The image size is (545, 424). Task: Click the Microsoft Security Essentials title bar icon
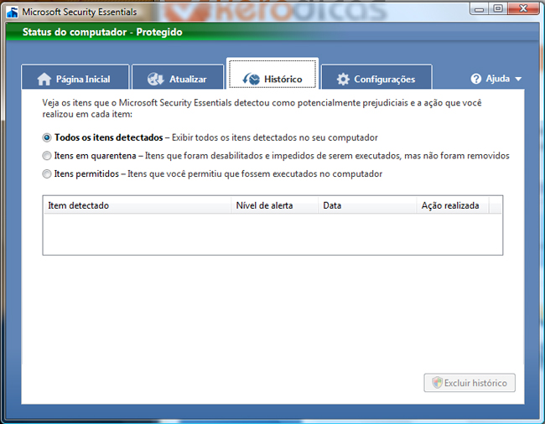point(13,13)
